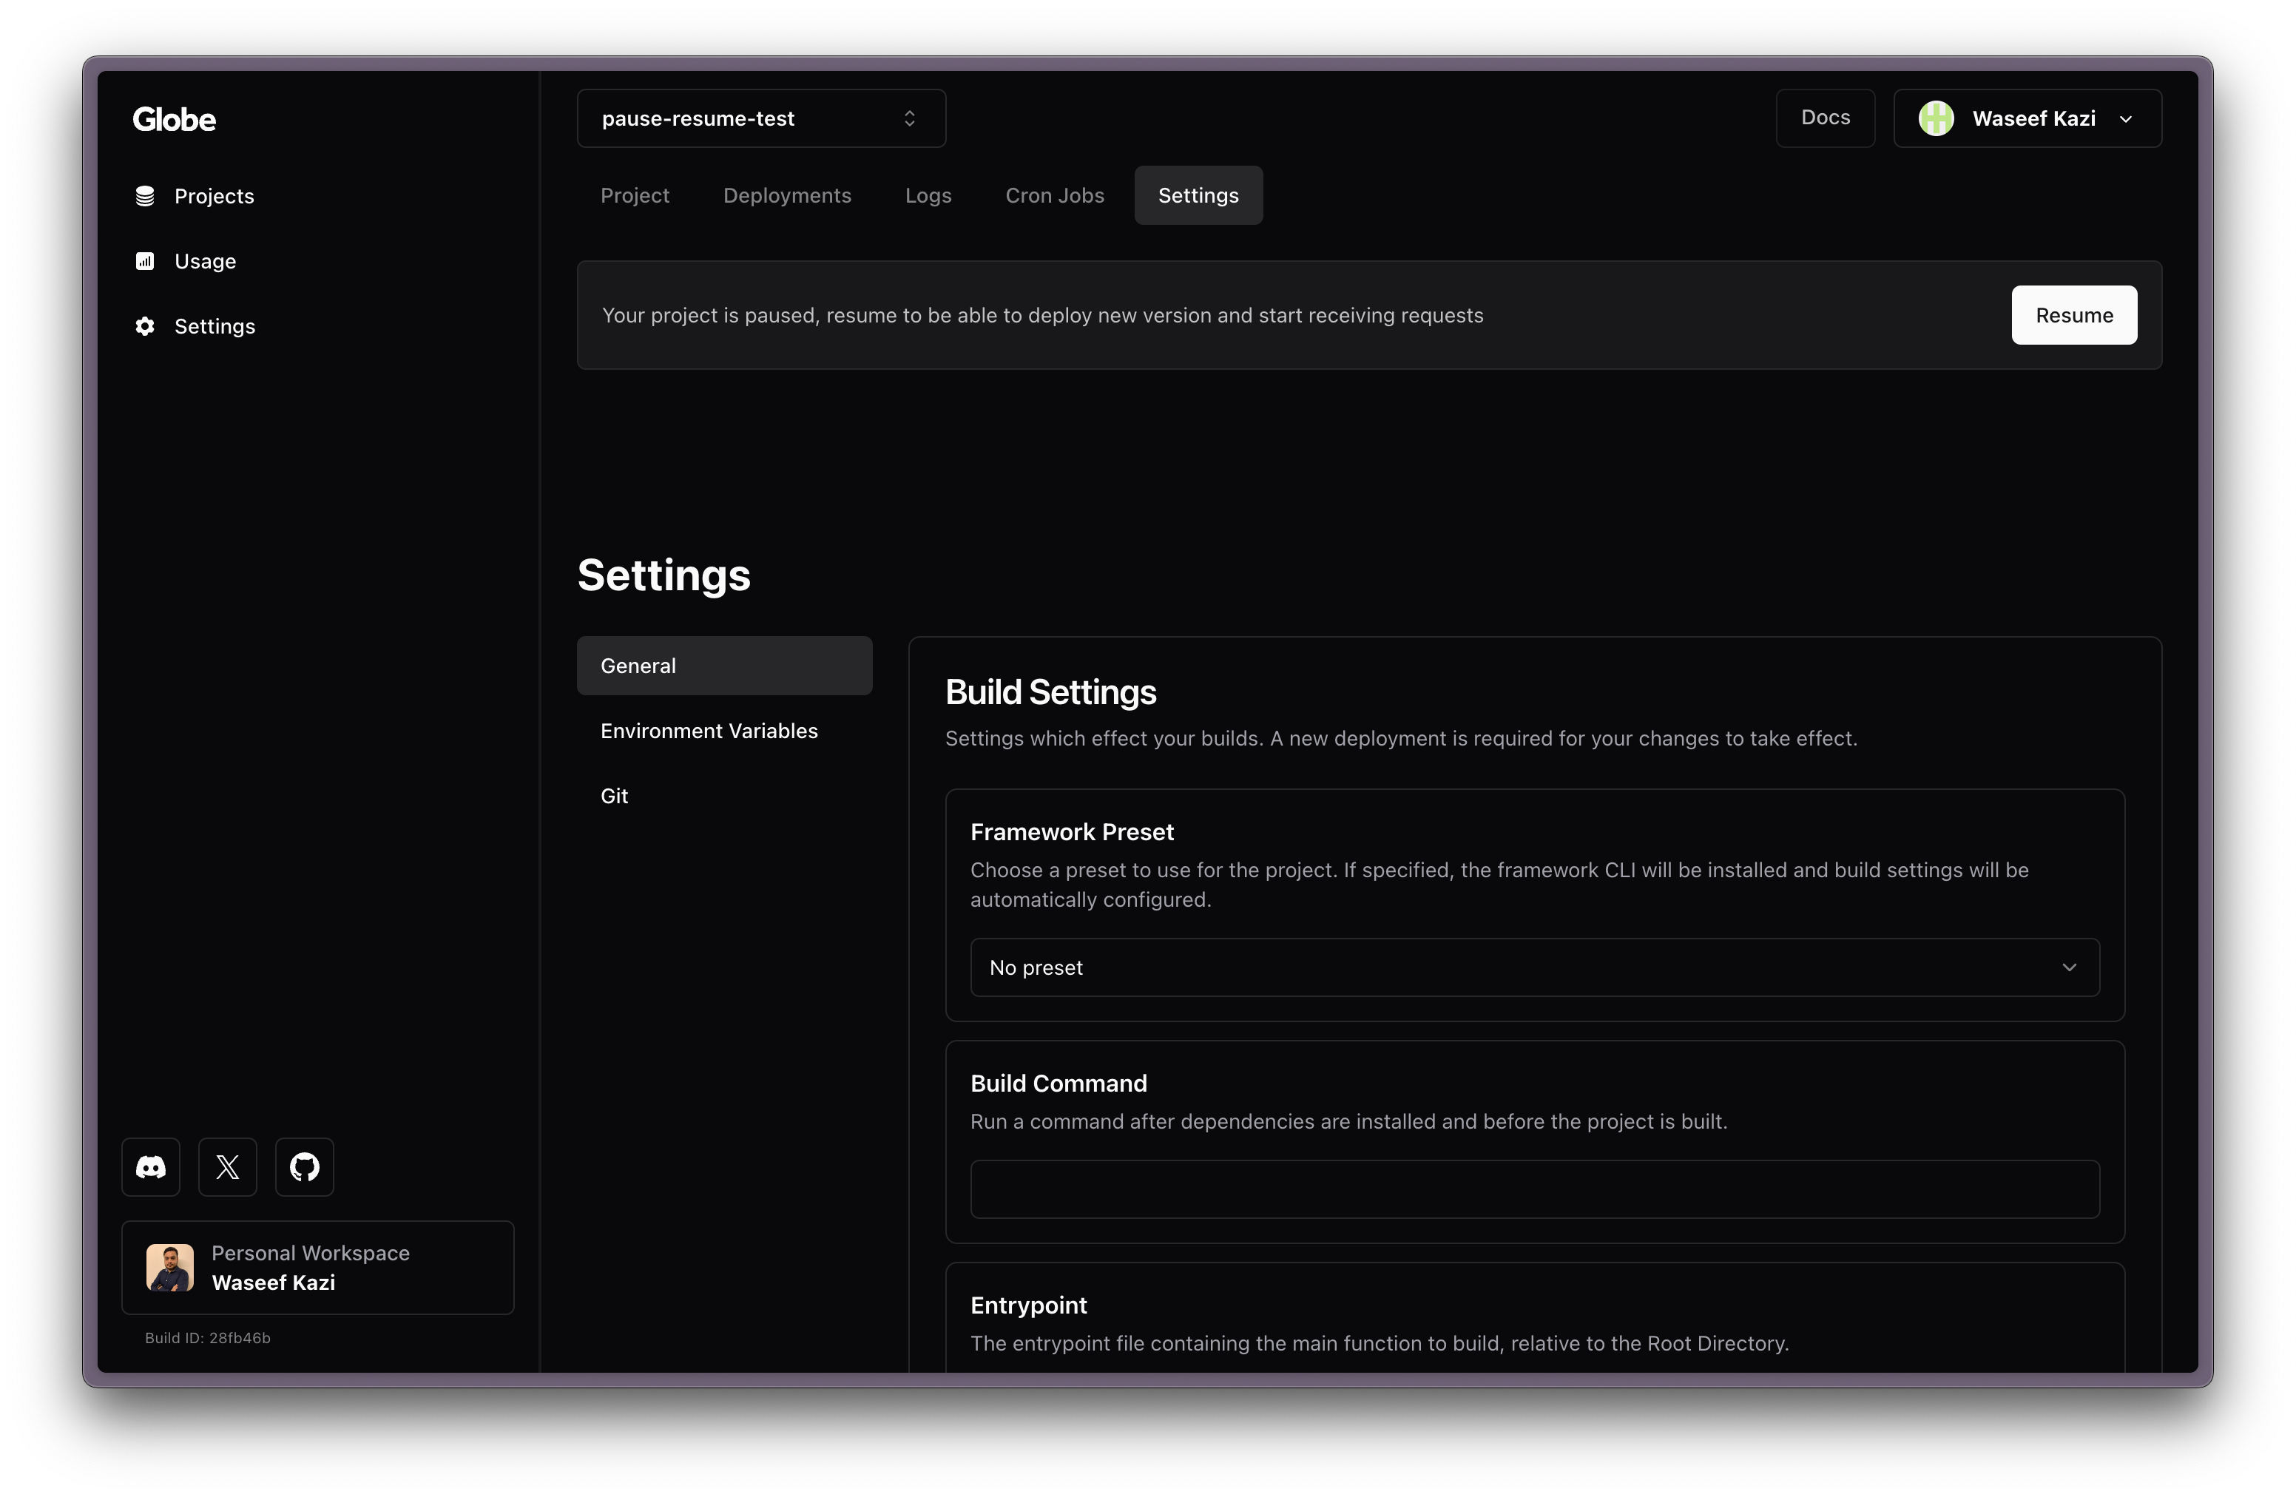The width and height of the screenshot is (2296, 1497).
Task: Click the Waseef Kazi avatar icon
Action: point(1935,118)
